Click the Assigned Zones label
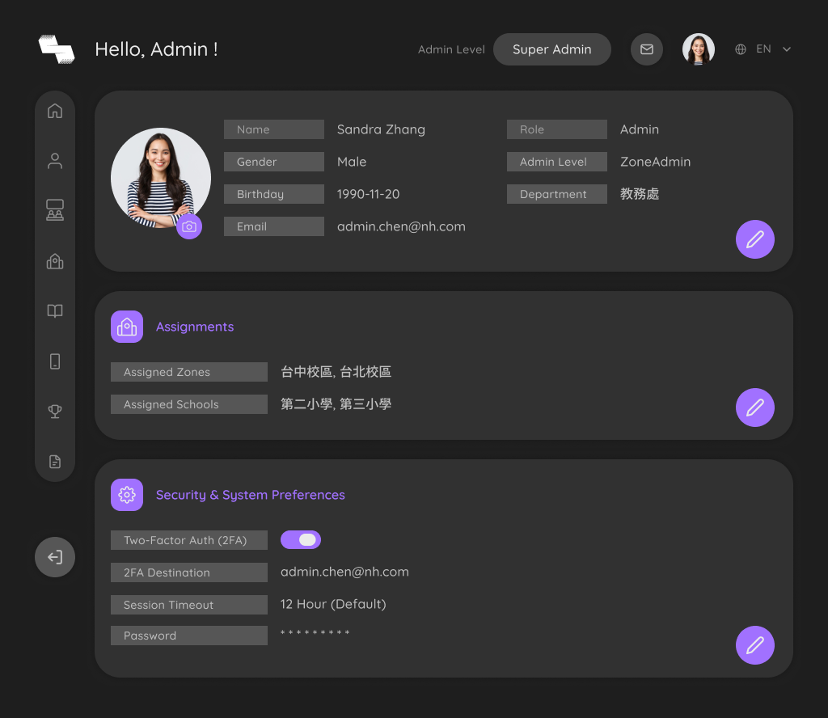Screen dimensions: 828x718 [x=189, y=372]
